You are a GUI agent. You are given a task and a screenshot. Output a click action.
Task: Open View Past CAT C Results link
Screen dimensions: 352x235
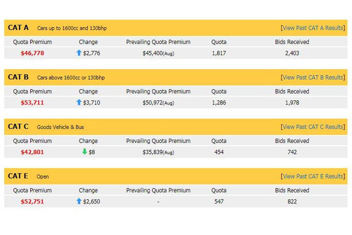tap(312, 127)
